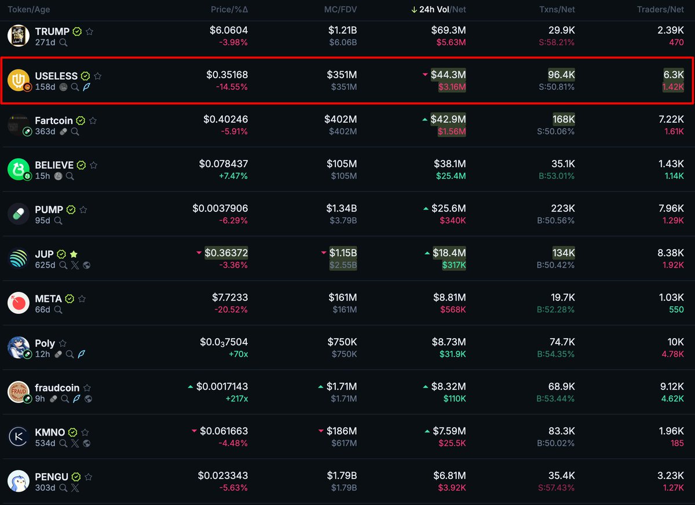Screen dimensions: 695x505
Task: Open the feather icon link for Poly
Action: pyautogui.click(x=81, y=354)
